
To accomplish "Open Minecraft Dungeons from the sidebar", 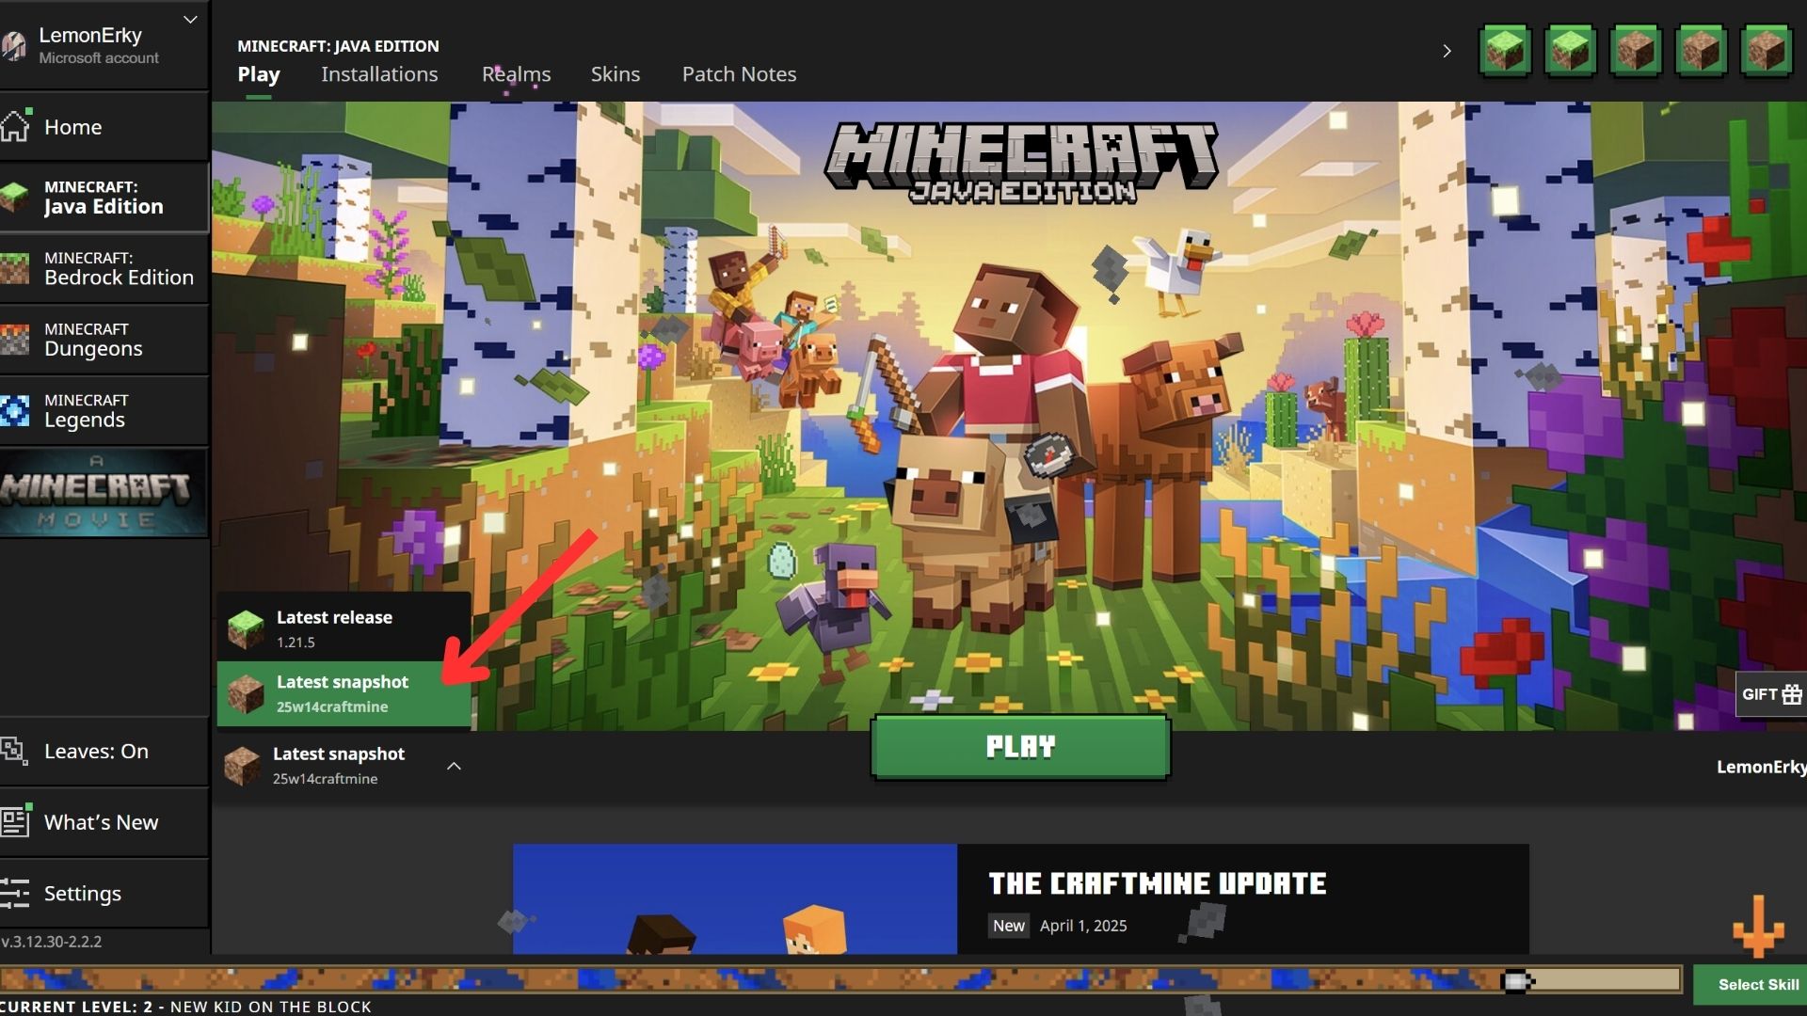I will click(104, 340).
